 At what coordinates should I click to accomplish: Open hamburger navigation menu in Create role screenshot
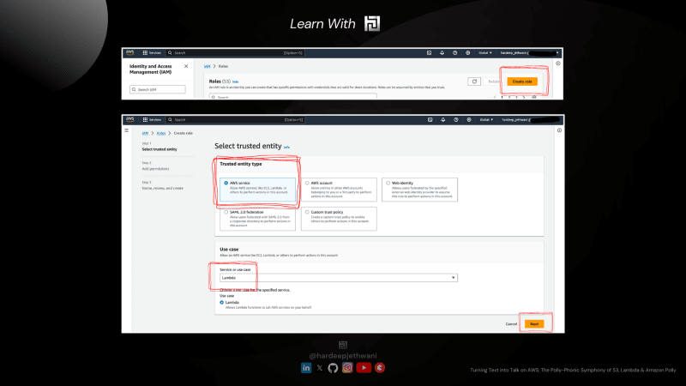pyautogui.click(x=126, y=130)
